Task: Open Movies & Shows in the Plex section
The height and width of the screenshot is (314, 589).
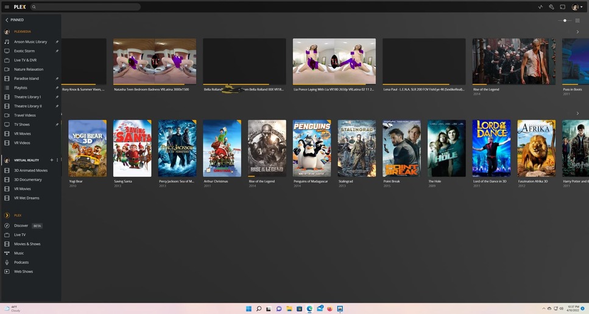Action: (x=27, y=244)
